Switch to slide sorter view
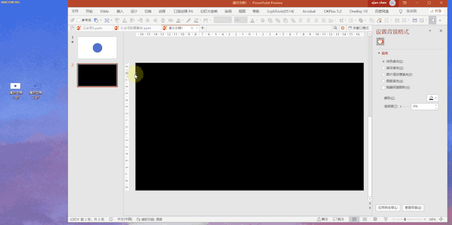Viewport: 452px width, 225px height. point(365,219)
